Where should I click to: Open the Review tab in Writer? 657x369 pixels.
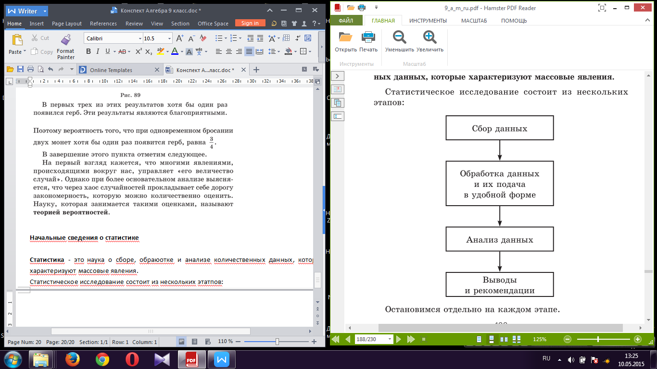(134, 24)
